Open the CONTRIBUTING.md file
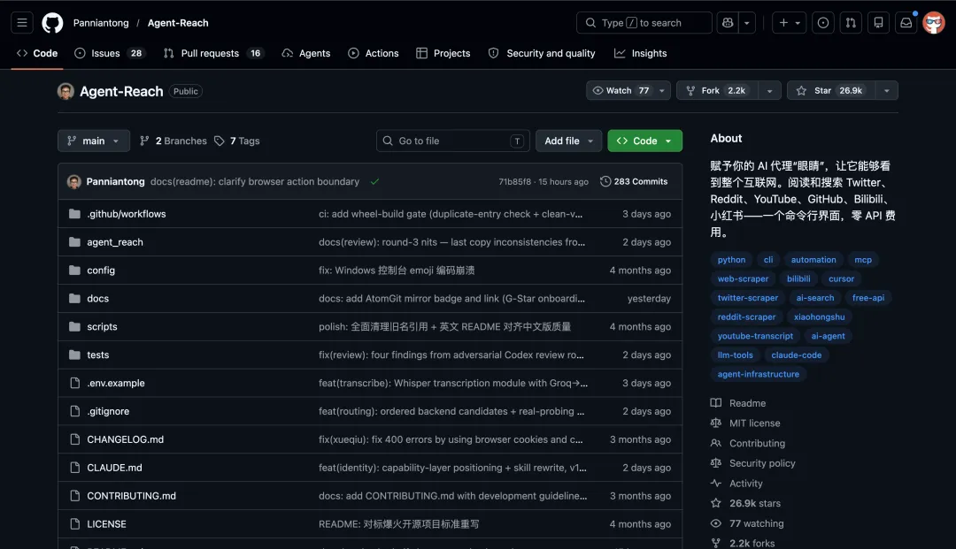956x549 pixels. (x=131, y=496)
